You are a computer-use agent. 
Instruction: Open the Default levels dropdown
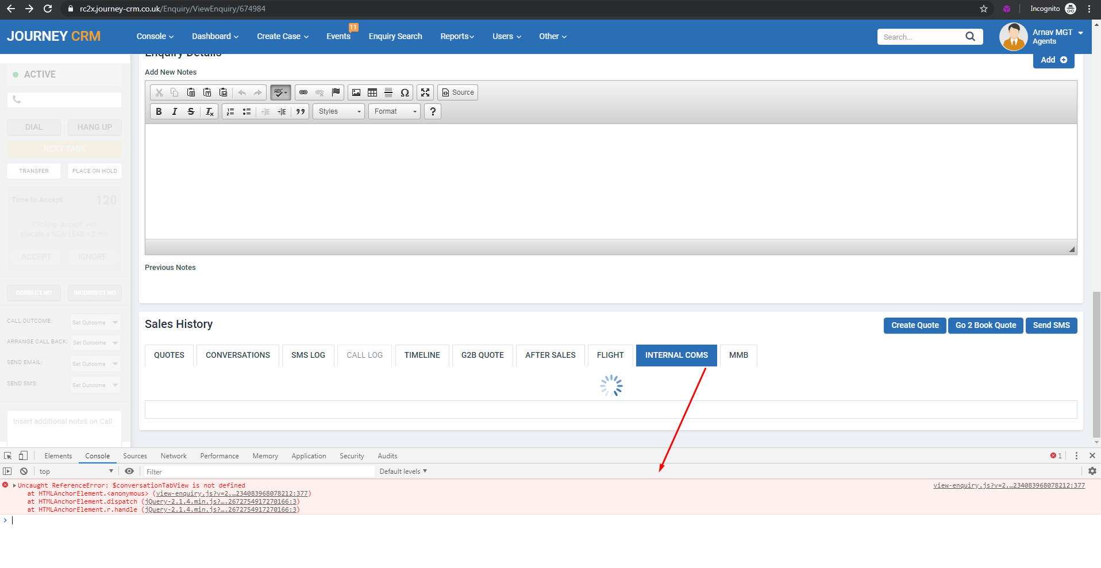click(403, 472)
